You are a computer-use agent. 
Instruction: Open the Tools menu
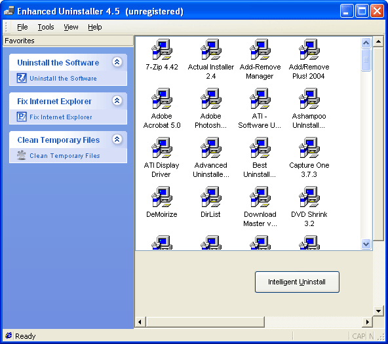pyautogui.click(x=46, y=27)
